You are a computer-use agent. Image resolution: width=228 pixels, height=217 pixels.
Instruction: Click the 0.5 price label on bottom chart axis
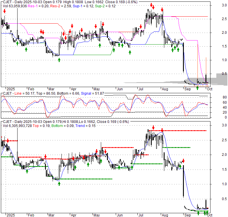[224, 199]
